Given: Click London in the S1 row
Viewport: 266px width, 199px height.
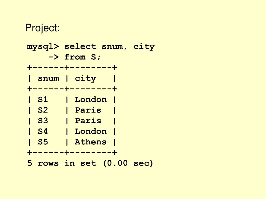Looking at the screenshot, I should click(91, 99).
